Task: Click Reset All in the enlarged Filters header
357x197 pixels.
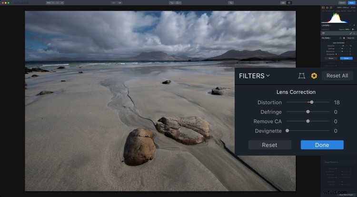Action: pyautogui.click(x=337, y=76)
